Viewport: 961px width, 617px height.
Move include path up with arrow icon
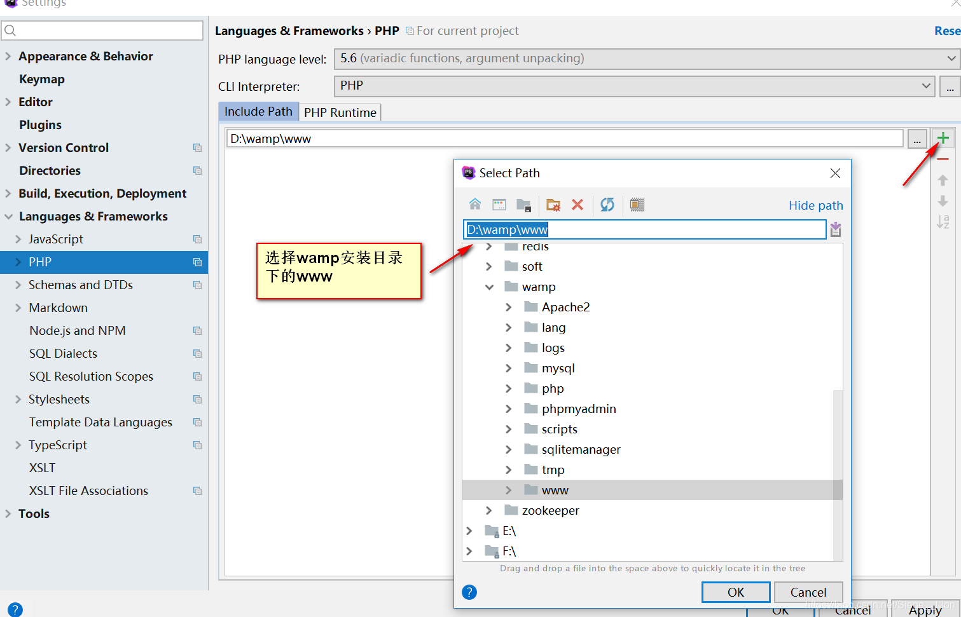(943, 180)
